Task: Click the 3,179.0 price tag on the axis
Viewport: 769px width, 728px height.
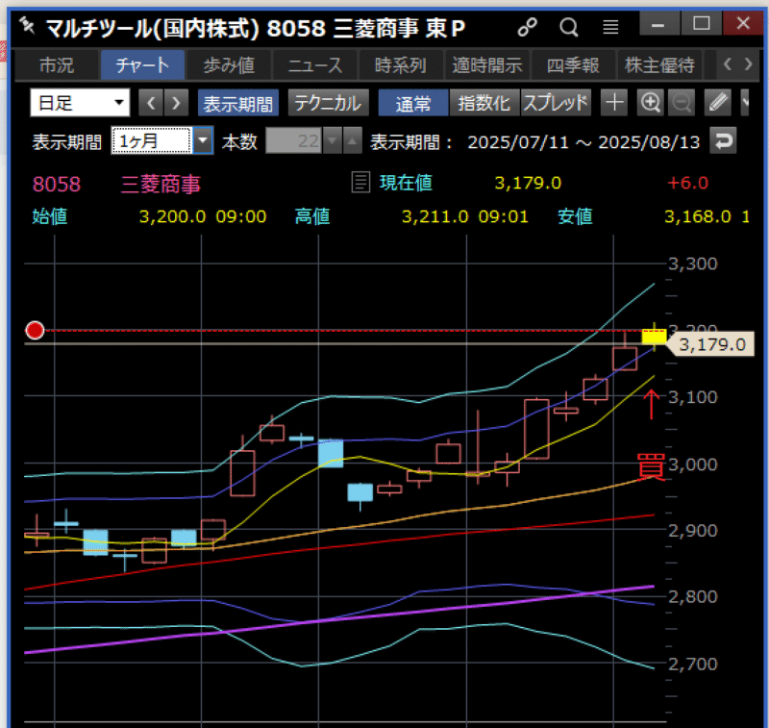Action: [710, 344]
